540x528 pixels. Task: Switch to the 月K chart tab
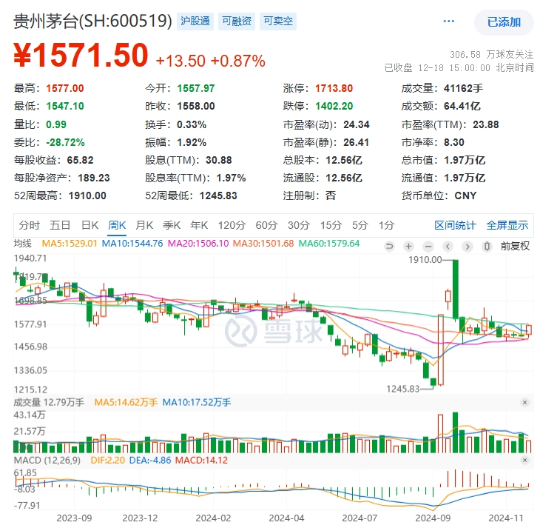coord(144,225)
